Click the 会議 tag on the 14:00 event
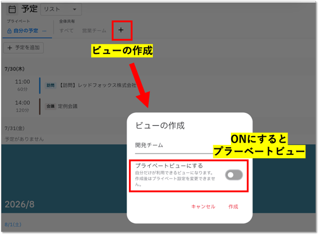 coord(50,106)
